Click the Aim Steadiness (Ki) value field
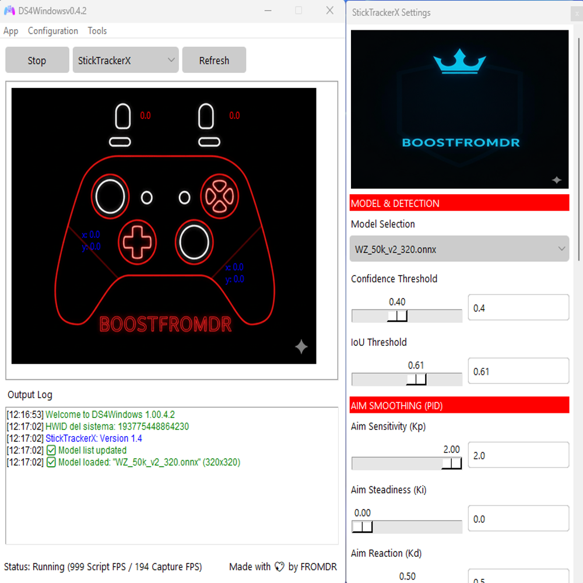Viewport: 583px width, 583px height. point(518,518)
